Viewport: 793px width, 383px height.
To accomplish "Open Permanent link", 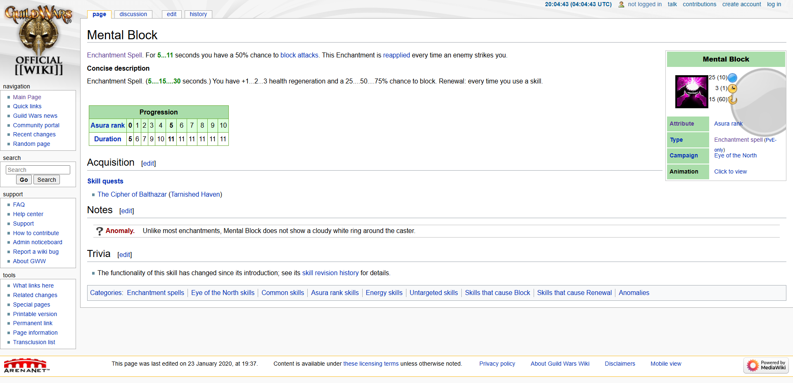I will point(33,323).
